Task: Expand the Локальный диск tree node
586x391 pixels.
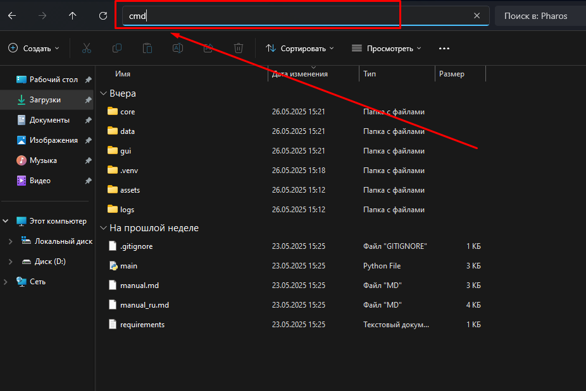Action: click(11, 241)
